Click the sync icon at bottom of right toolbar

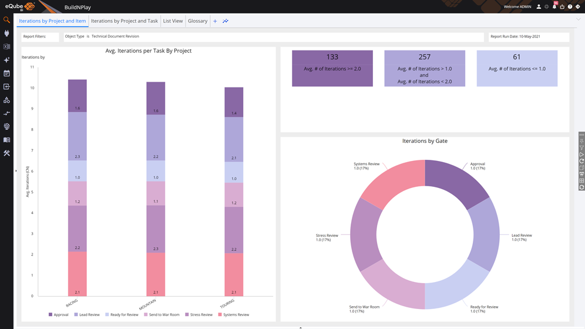tap(581, 187)
